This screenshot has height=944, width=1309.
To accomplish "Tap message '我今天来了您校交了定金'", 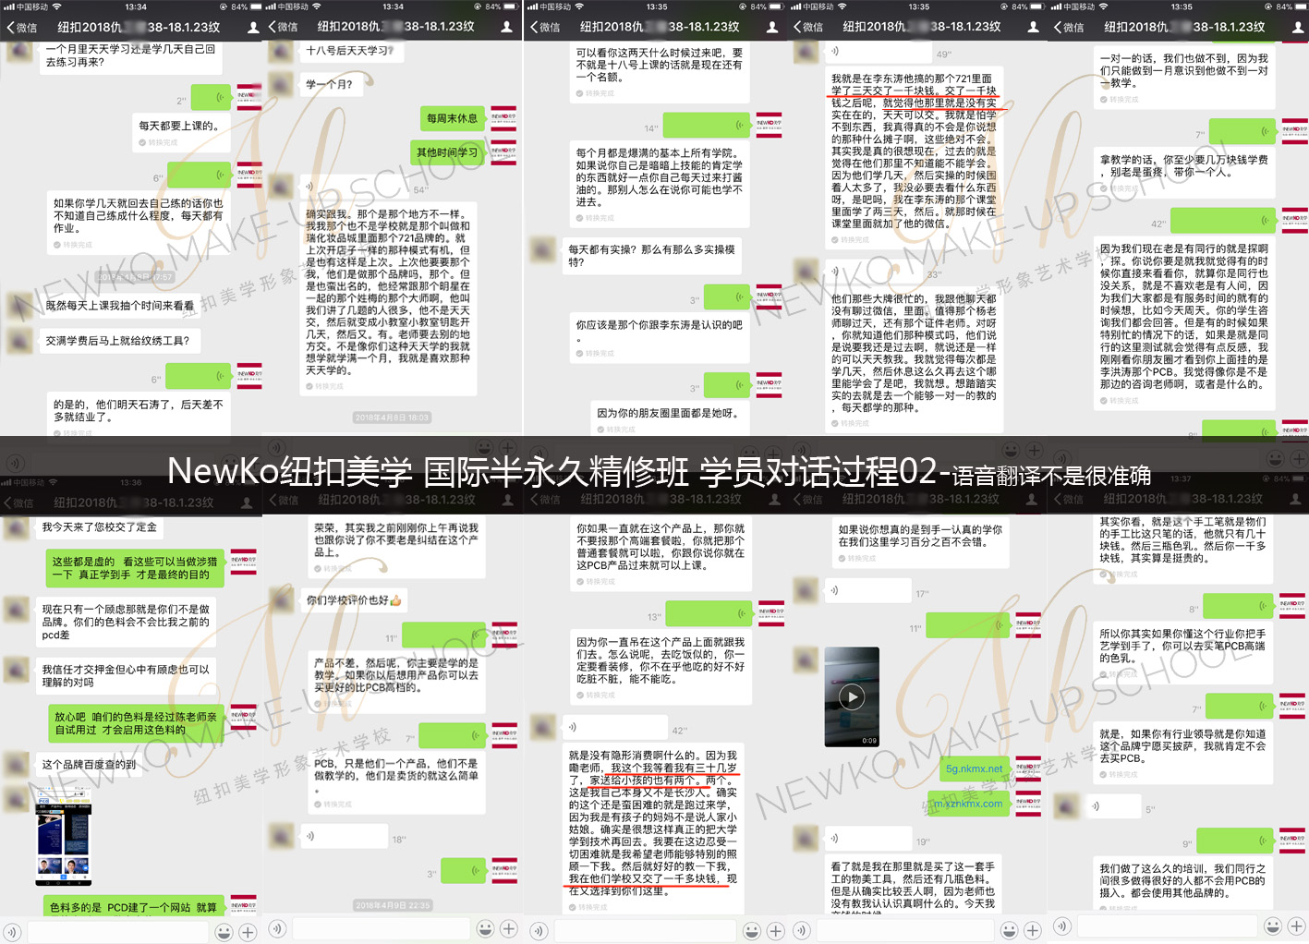I will point(99,527).
